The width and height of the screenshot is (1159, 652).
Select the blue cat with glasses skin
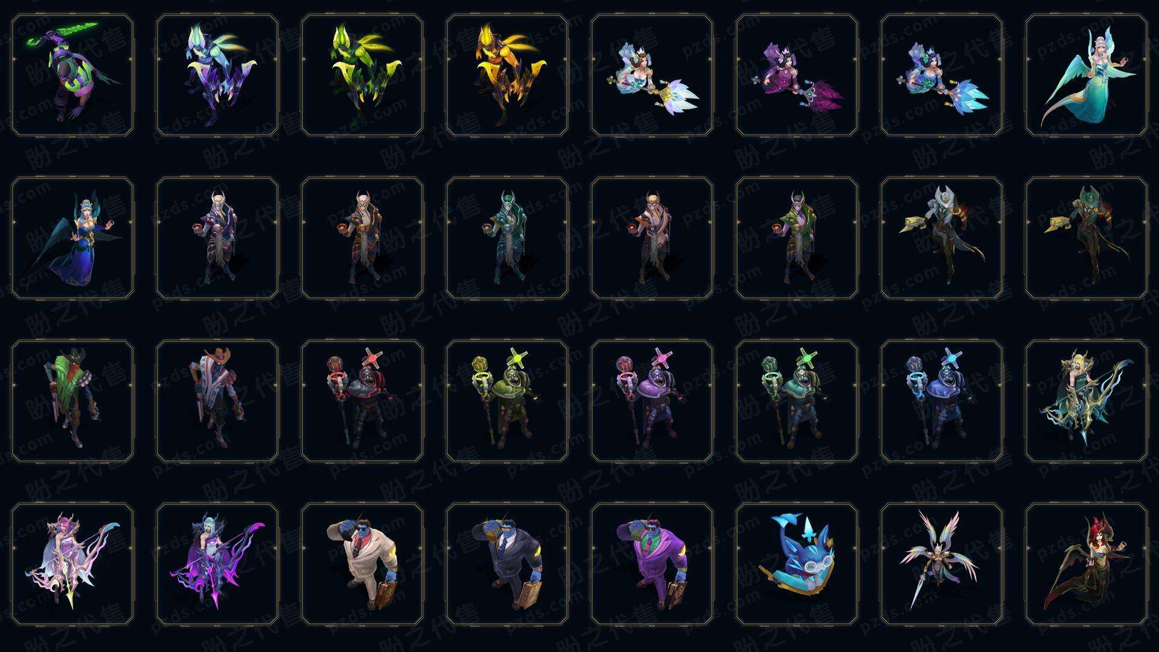(797, 564)
